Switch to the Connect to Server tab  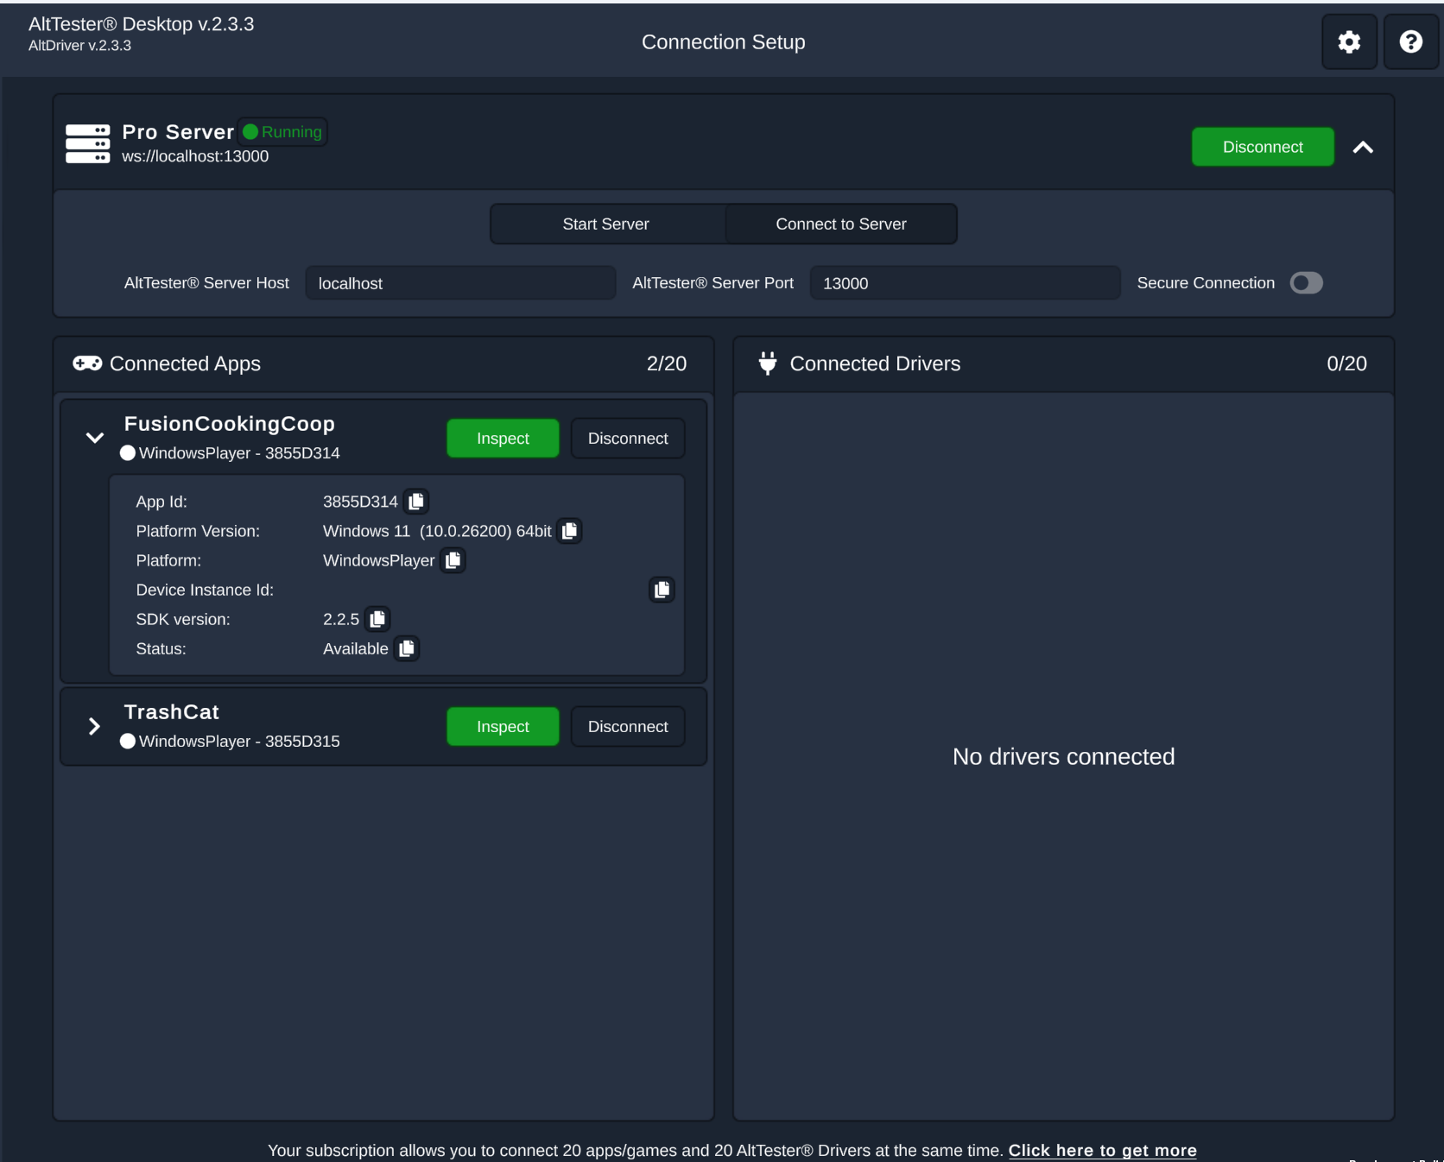(841, 224)
